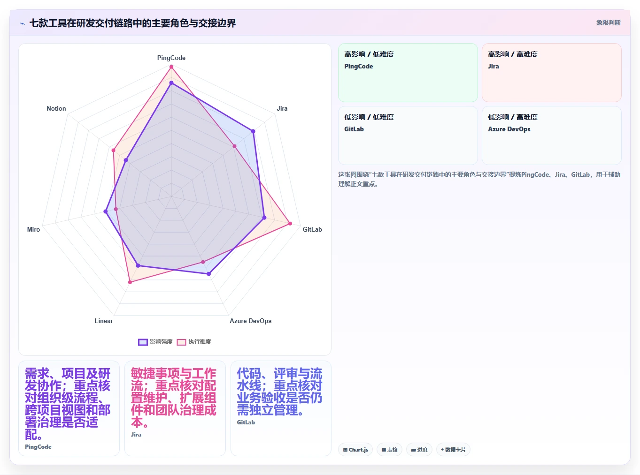Click PingCode text in 高影响 / 低难度 card
This screenshot has height=475, width=640.
[359, 66]
